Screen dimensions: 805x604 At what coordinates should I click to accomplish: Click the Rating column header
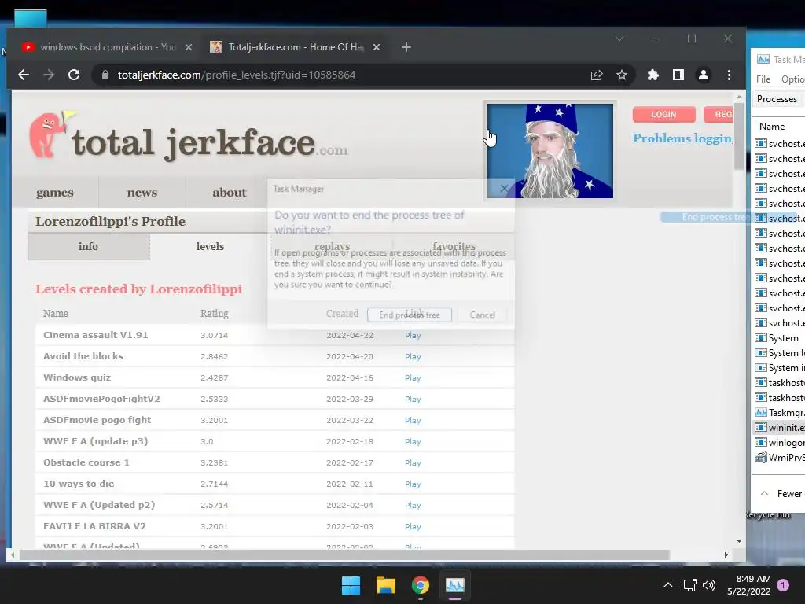click(214, 313)
